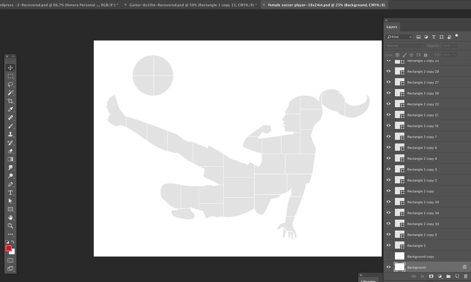Hide the Background layer
The width and height of the screenshot is (471, 282).
(388, 267)
